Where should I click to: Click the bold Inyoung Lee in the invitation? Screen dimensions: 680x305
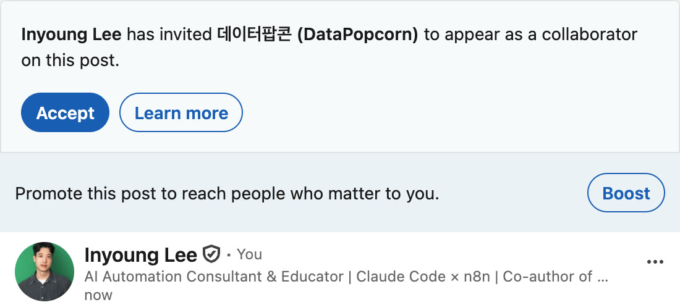(72, 34)
